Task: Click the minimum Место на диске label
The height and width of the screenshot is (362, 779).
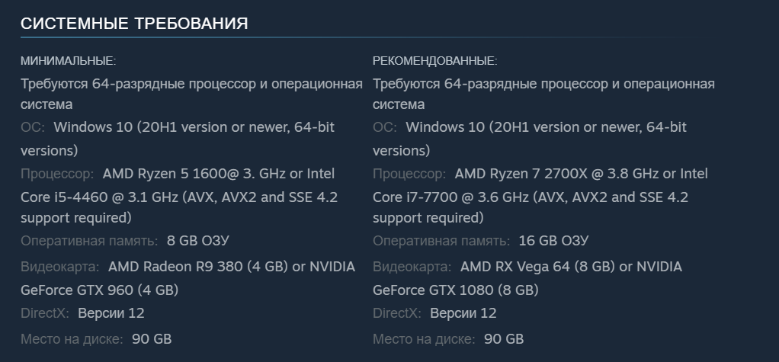Action: (72, 338)
